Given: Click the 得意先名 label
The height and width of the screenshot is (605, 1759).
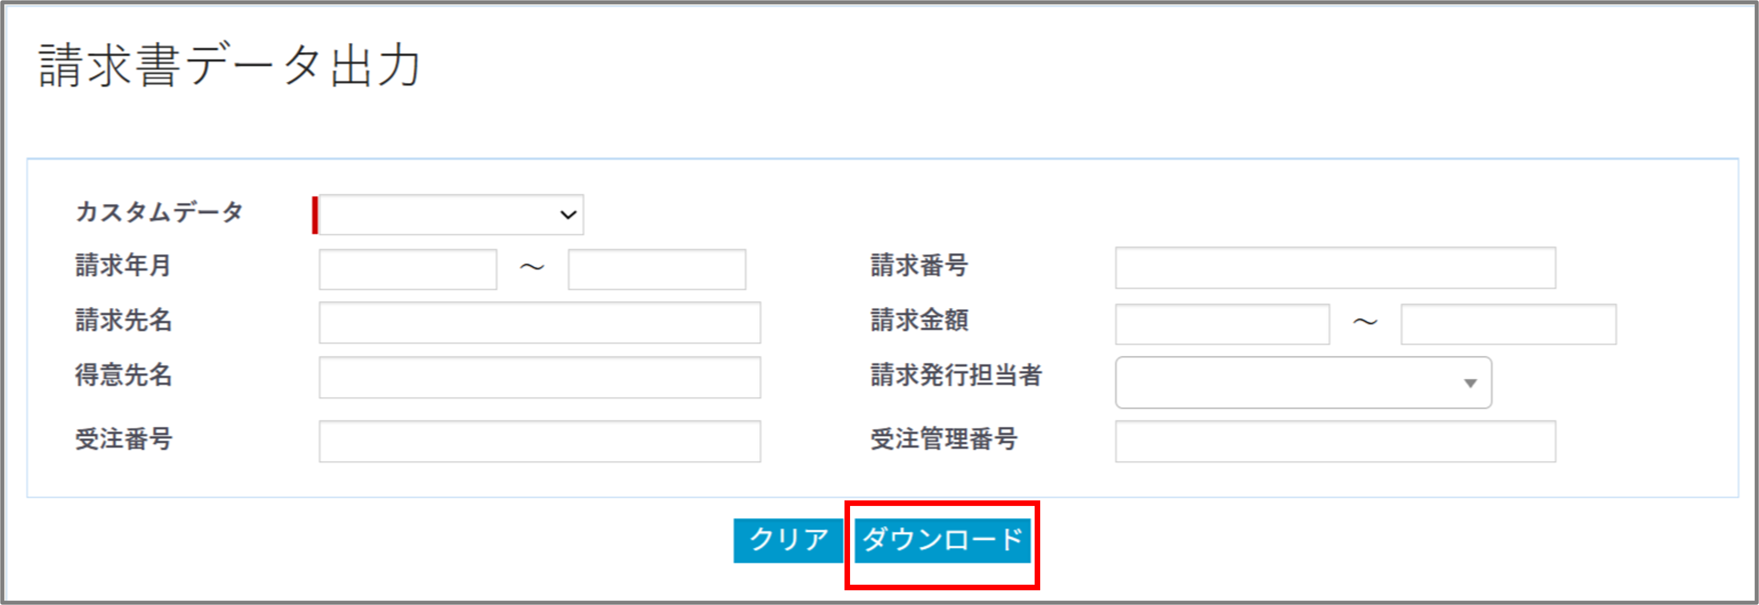Looking at the screenshot, I should click(x=123, y=375).
